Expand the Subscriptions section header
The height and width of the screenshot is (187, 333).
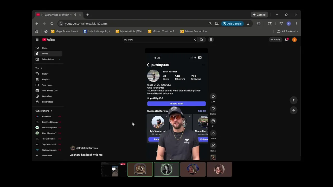[x=44, y=111]
